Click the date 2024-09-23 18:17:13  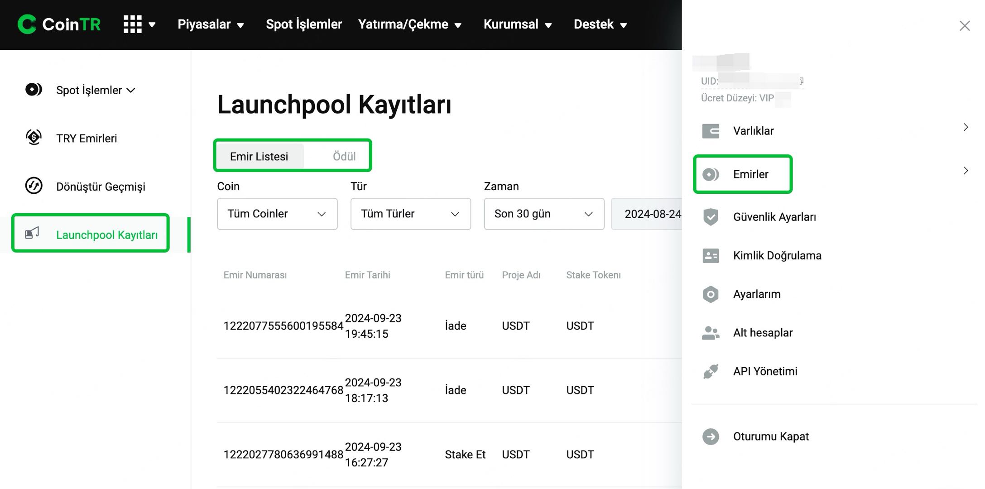[373, 390]
